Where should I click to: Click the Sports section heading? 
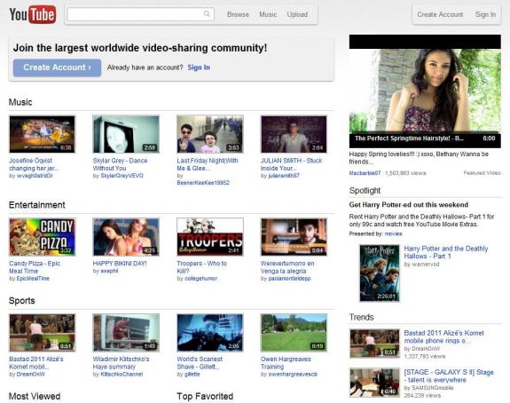point(21,300)
